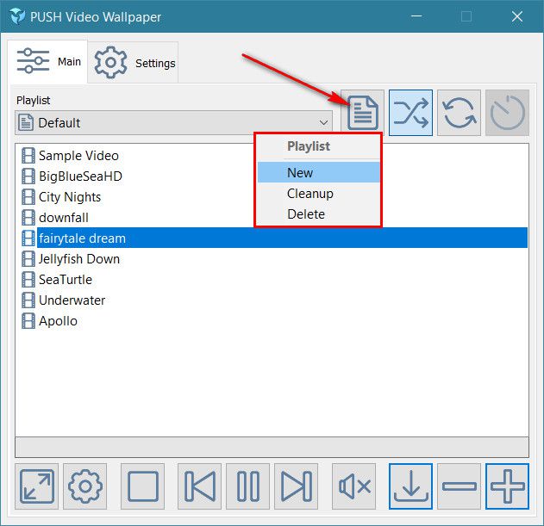Select the Sample Video entry

(78, 156)
